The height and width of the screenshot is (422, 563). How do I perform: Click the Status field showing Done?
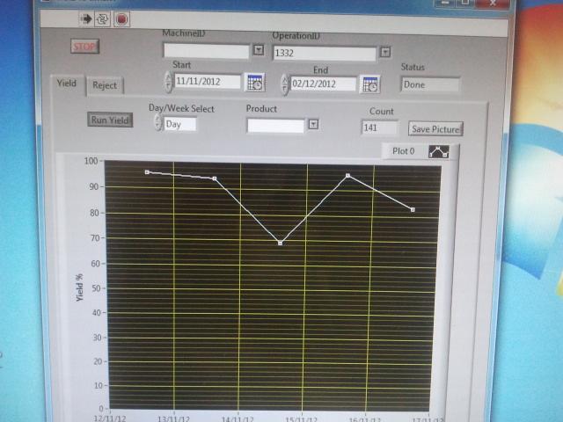click(430, 84)
